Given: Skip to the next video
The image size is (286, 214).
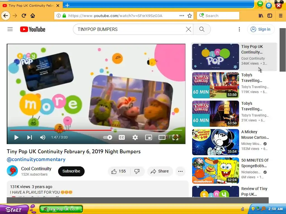Looking at the screenshot, I should [30, 137].
